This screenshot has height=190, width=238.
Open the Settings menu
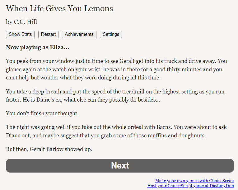(x=111, y=34)
